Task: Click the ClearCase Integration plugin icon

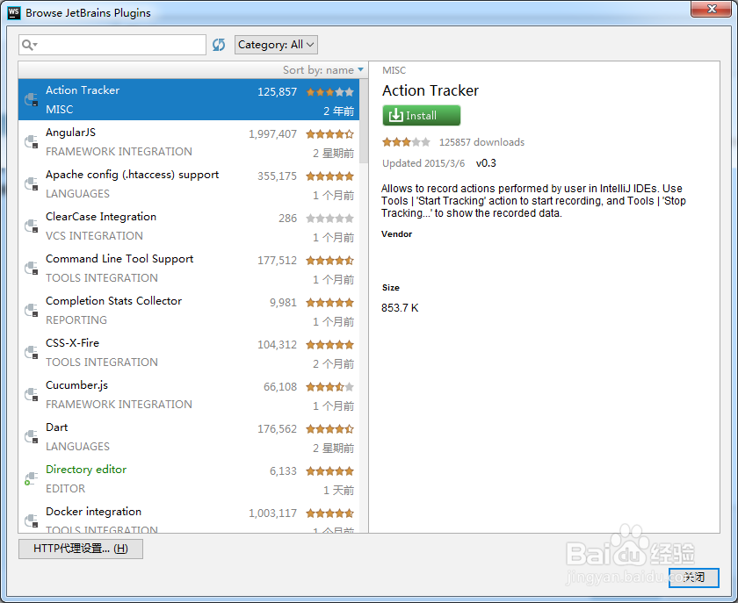Action: coord(31,226)
